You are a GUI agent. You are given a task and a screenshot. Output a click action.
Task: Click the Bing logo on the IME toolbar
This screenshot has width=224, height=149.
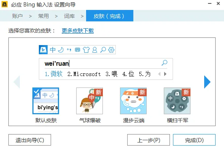(x=43, y=50)
